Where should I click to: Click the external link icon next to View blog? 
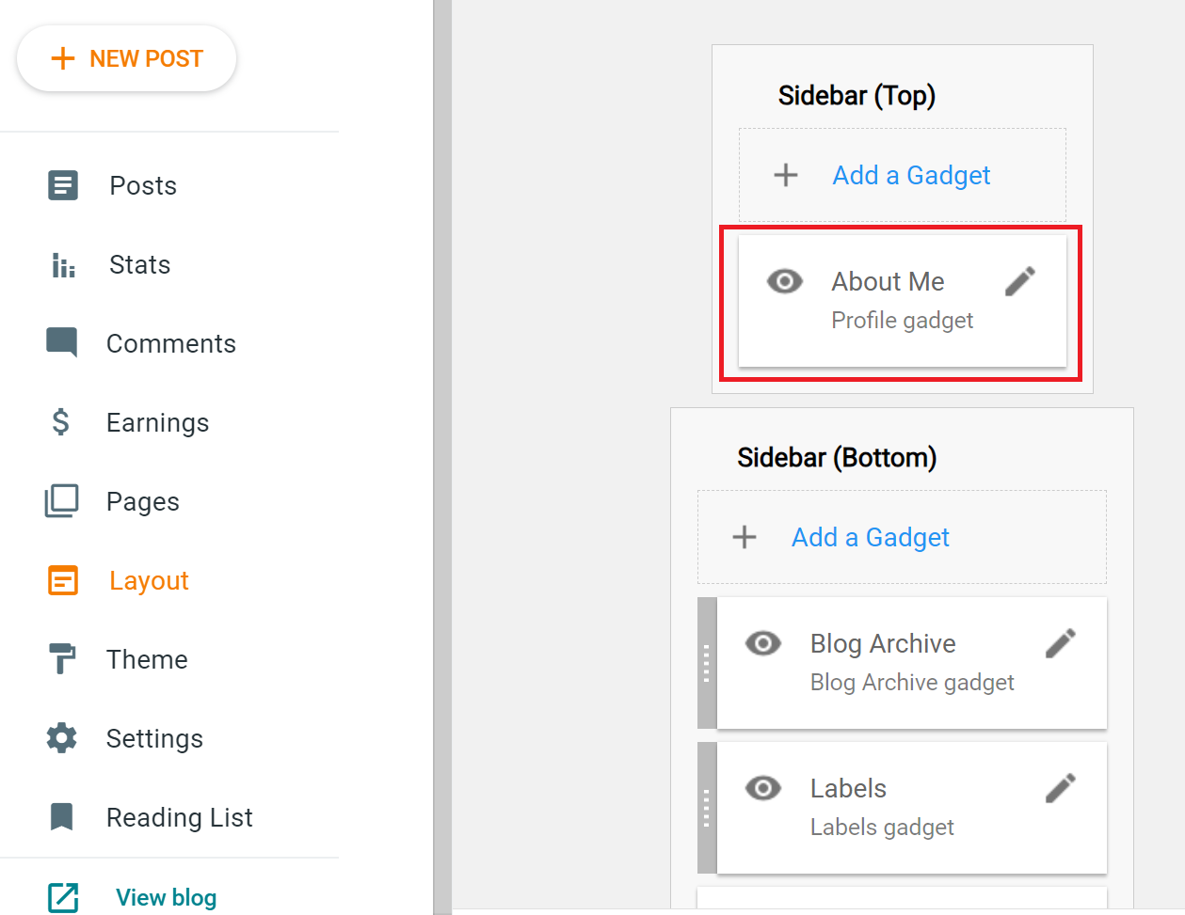(62, 897)
